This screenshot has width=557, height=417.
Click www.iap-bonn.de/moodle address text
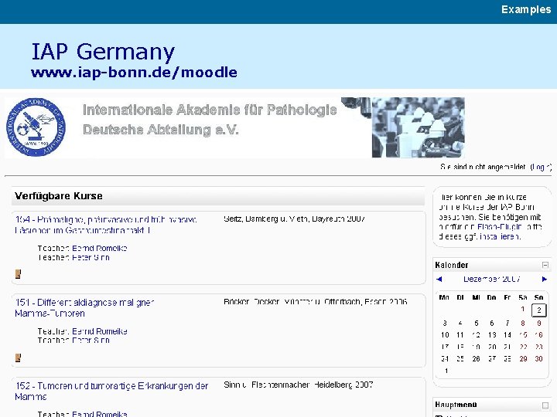click(x=135, y=73)
